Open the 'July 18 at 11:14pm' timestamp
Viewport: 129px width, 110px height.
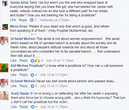pos(60,60)
